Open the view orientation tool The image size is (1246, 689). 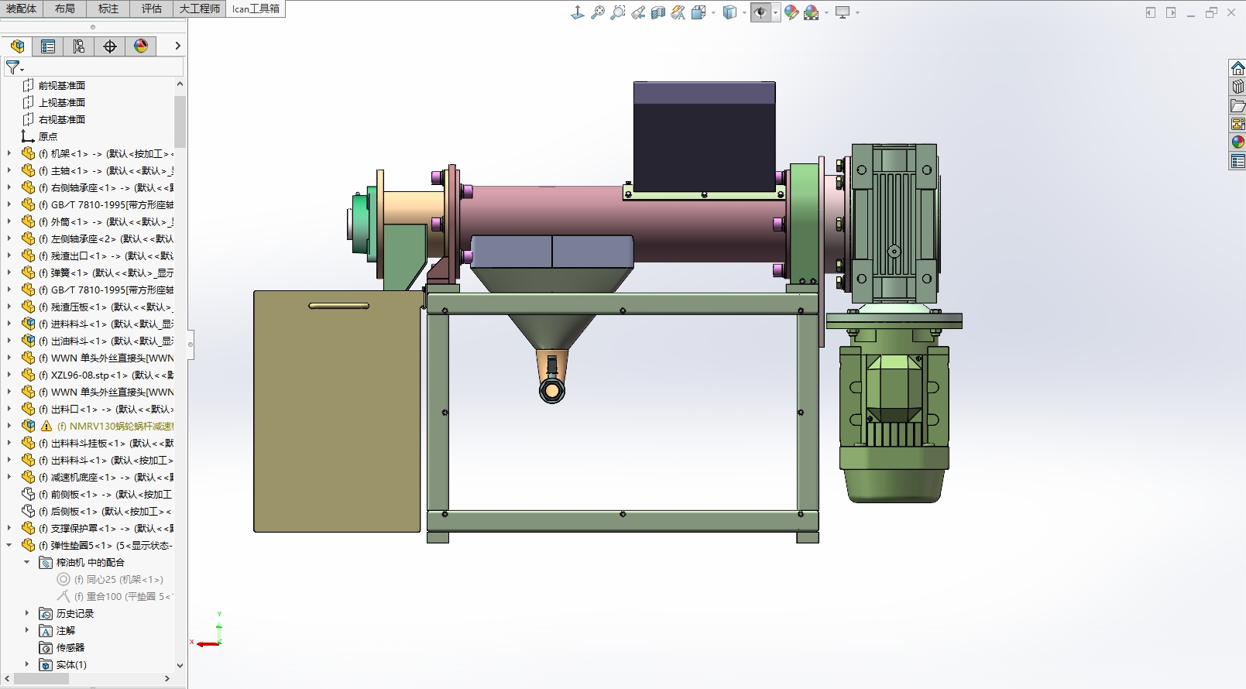click(x=578, y=12)
